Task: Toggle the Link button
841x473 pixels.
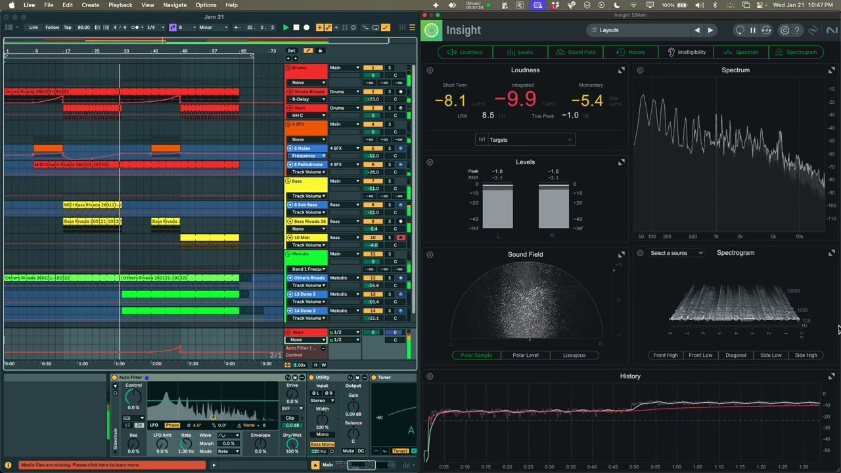Action: click(34, 28)
